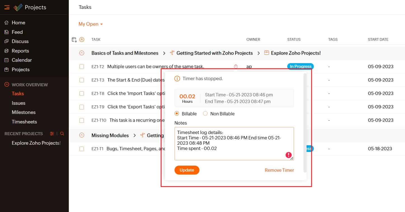Viewport: 405px width, 212px height.
Task: Check the EZ1-T2 task checkbox
Action: [x=82, y=66]
